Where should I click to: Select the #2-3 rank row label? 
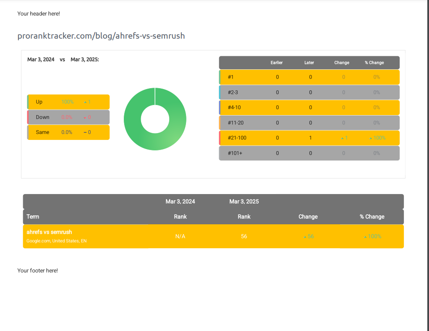point(233,92)
